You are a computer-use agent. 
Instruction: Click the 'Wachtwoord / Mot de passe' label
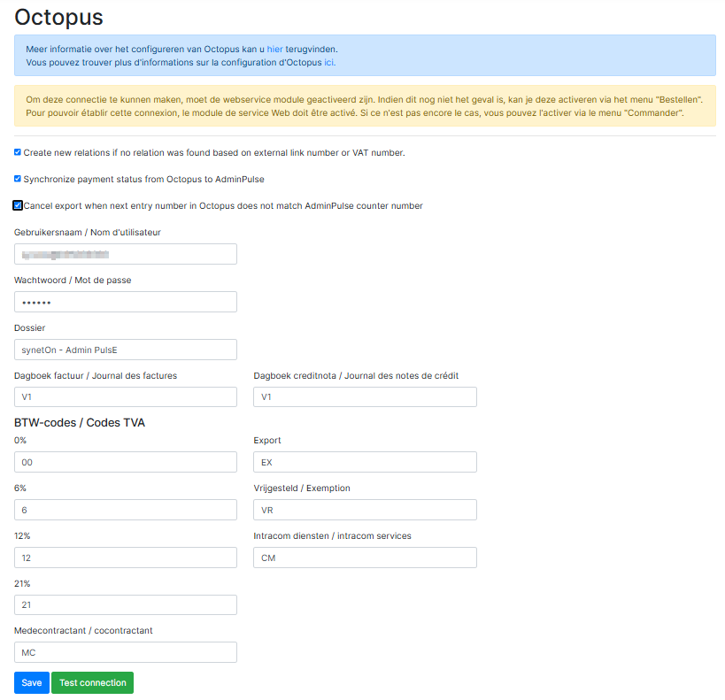[x=73, y=281]
